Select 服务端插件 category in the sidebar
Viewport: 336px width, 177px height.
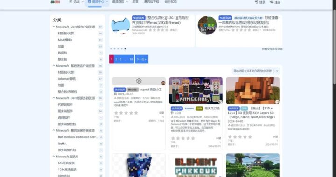click(x=65, y=111)
